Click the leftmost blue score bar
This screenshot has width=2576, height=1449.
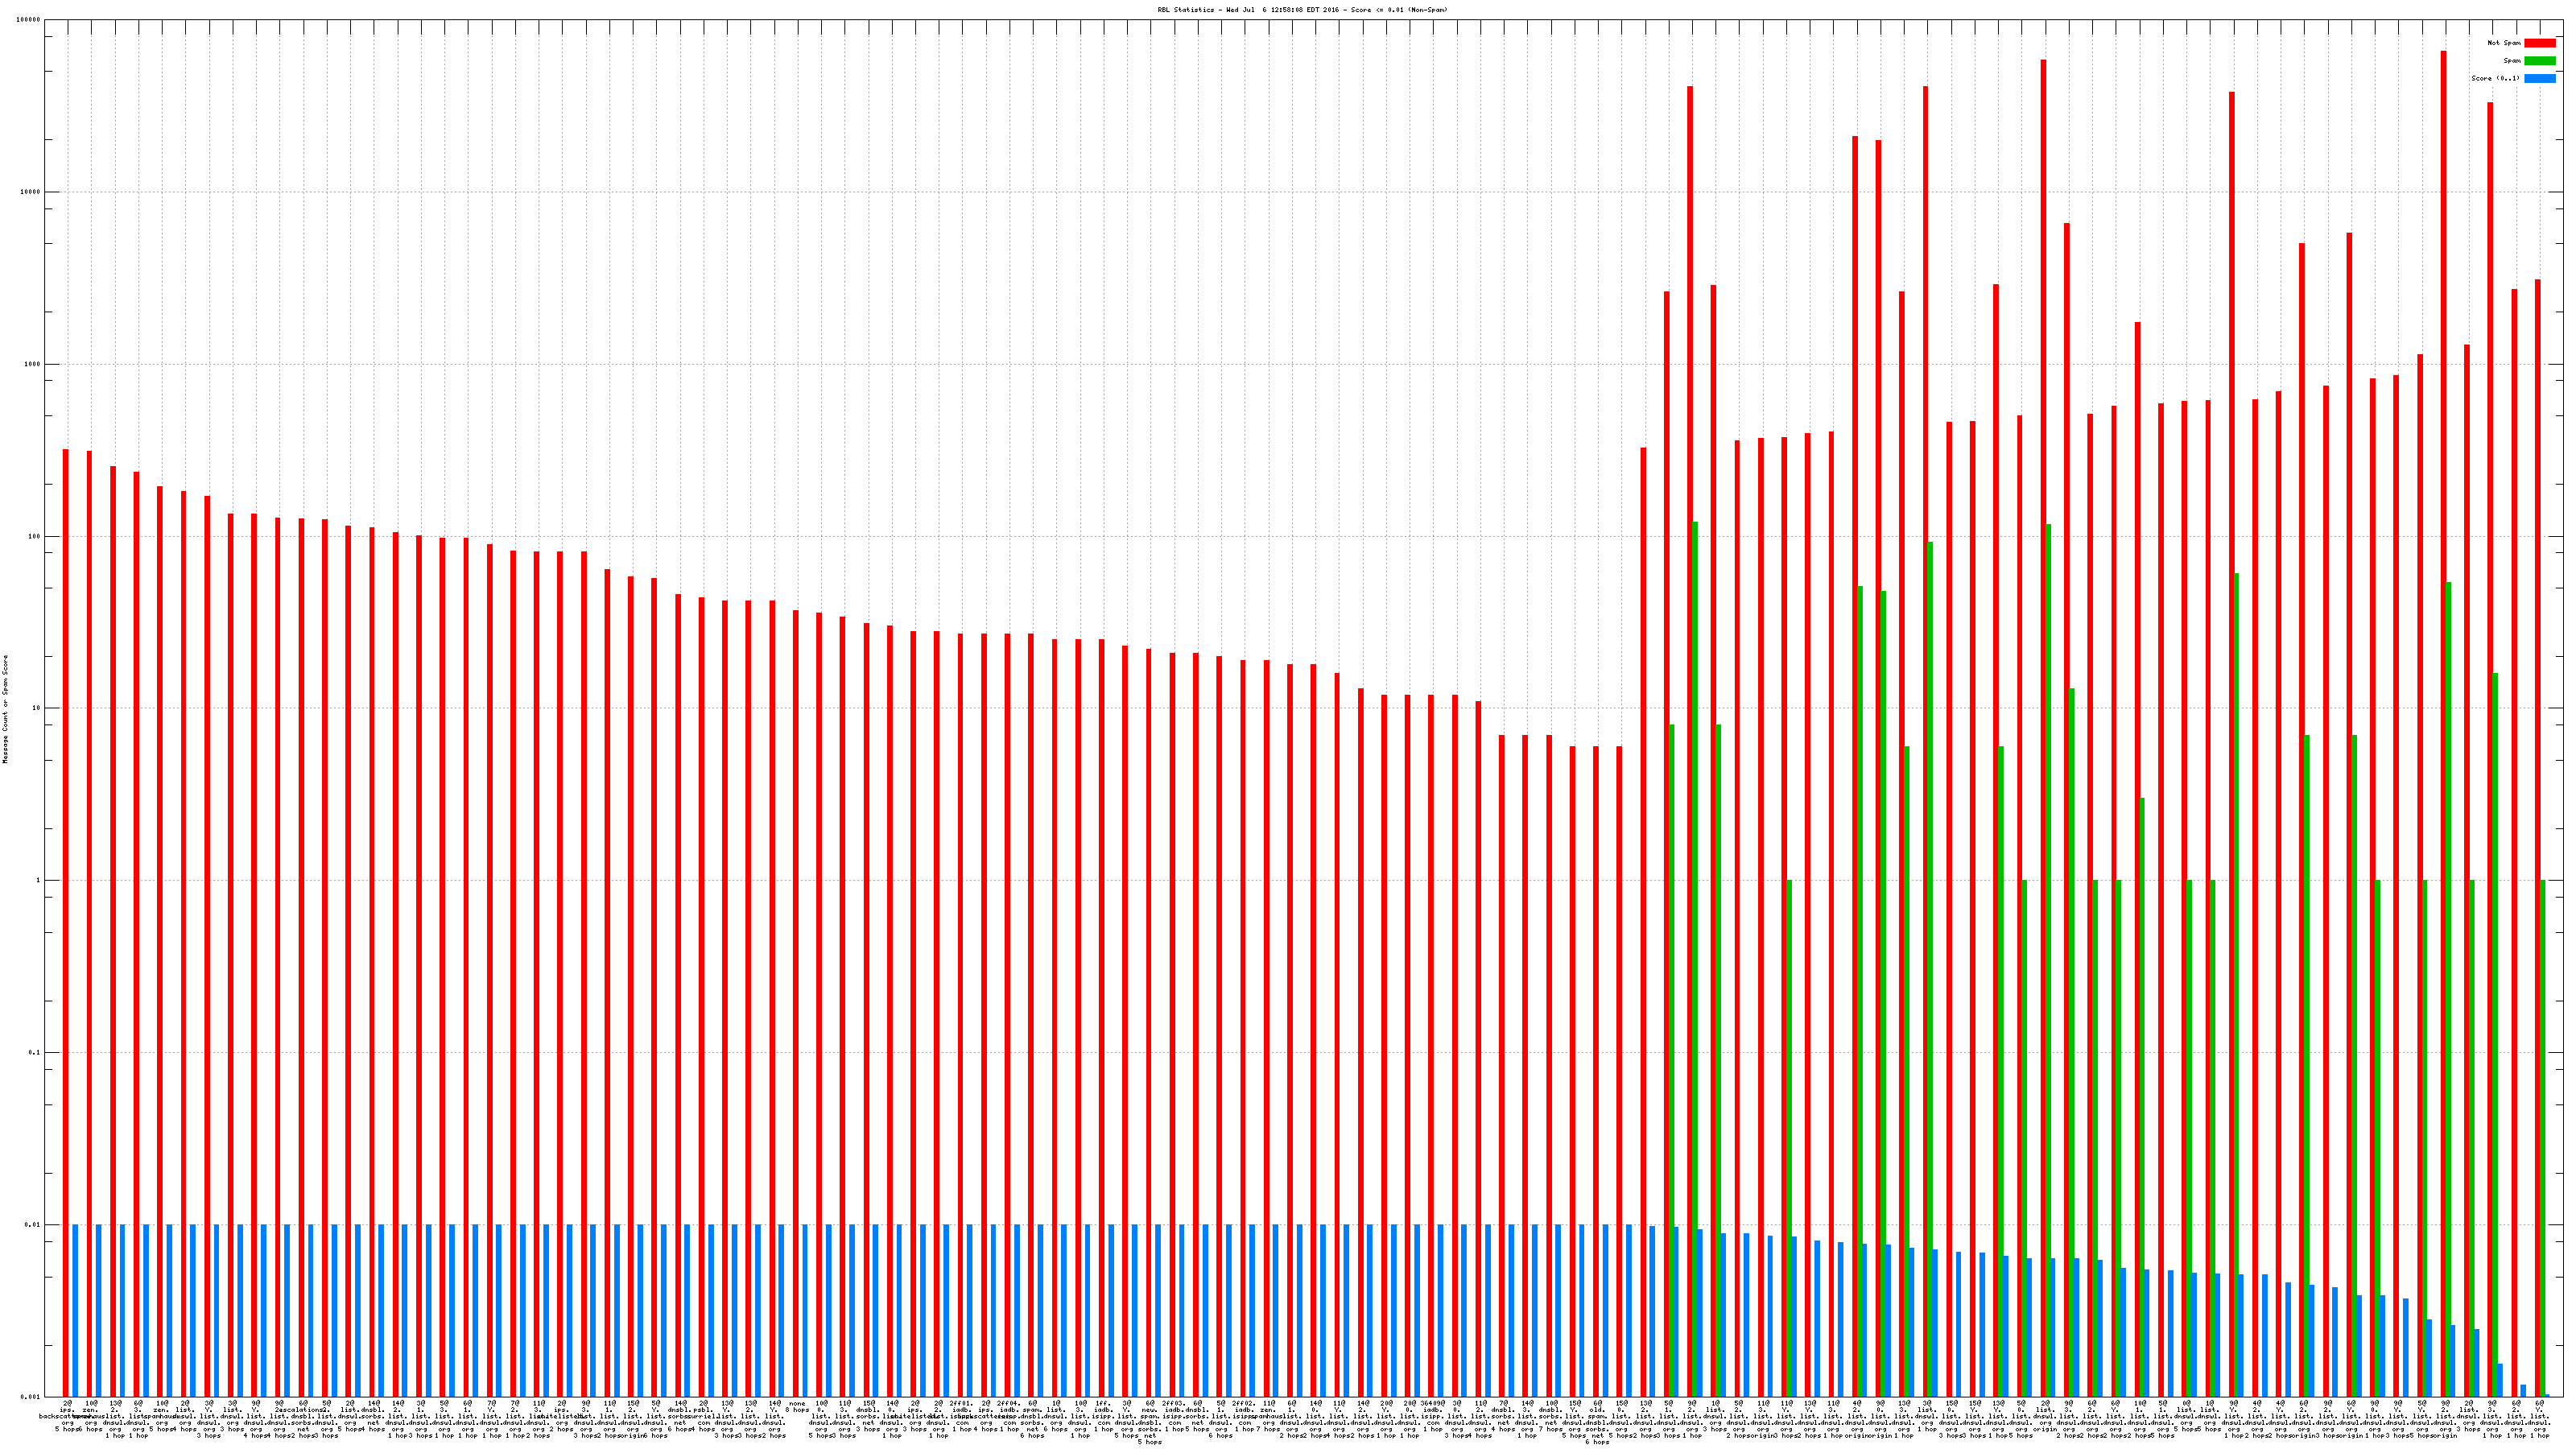(x=75, y=1310)
